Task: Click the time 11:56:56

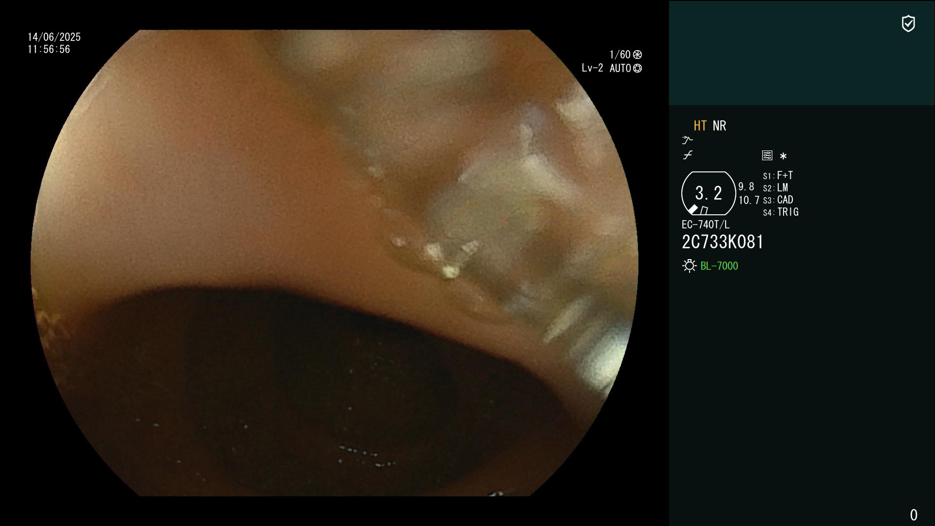Action: tap(49, 49)
